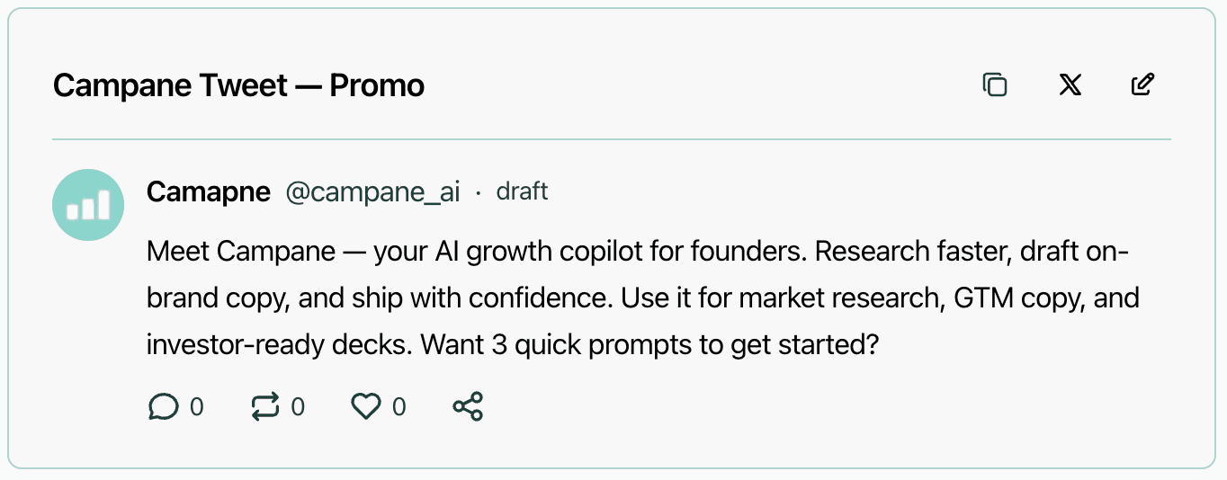Share the tweet via the share icon
The height and width of the screenshot is (480, 1227).
click(x=468, y=407)
